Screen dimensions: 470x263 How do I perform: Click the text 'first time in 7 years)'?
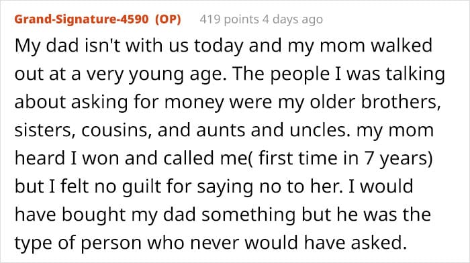click(x=346, y=159)
